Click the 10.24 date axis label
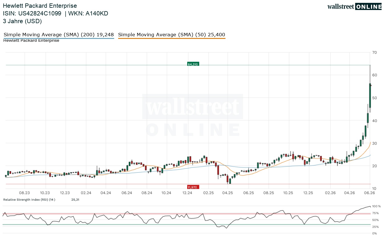 [167, 193]
